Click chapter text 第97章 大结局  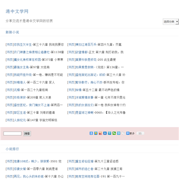click(40, 67)
